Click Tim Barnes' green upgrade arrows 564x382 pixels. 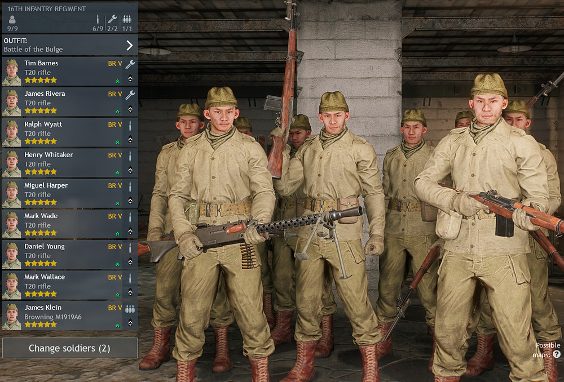coord(118,81)
